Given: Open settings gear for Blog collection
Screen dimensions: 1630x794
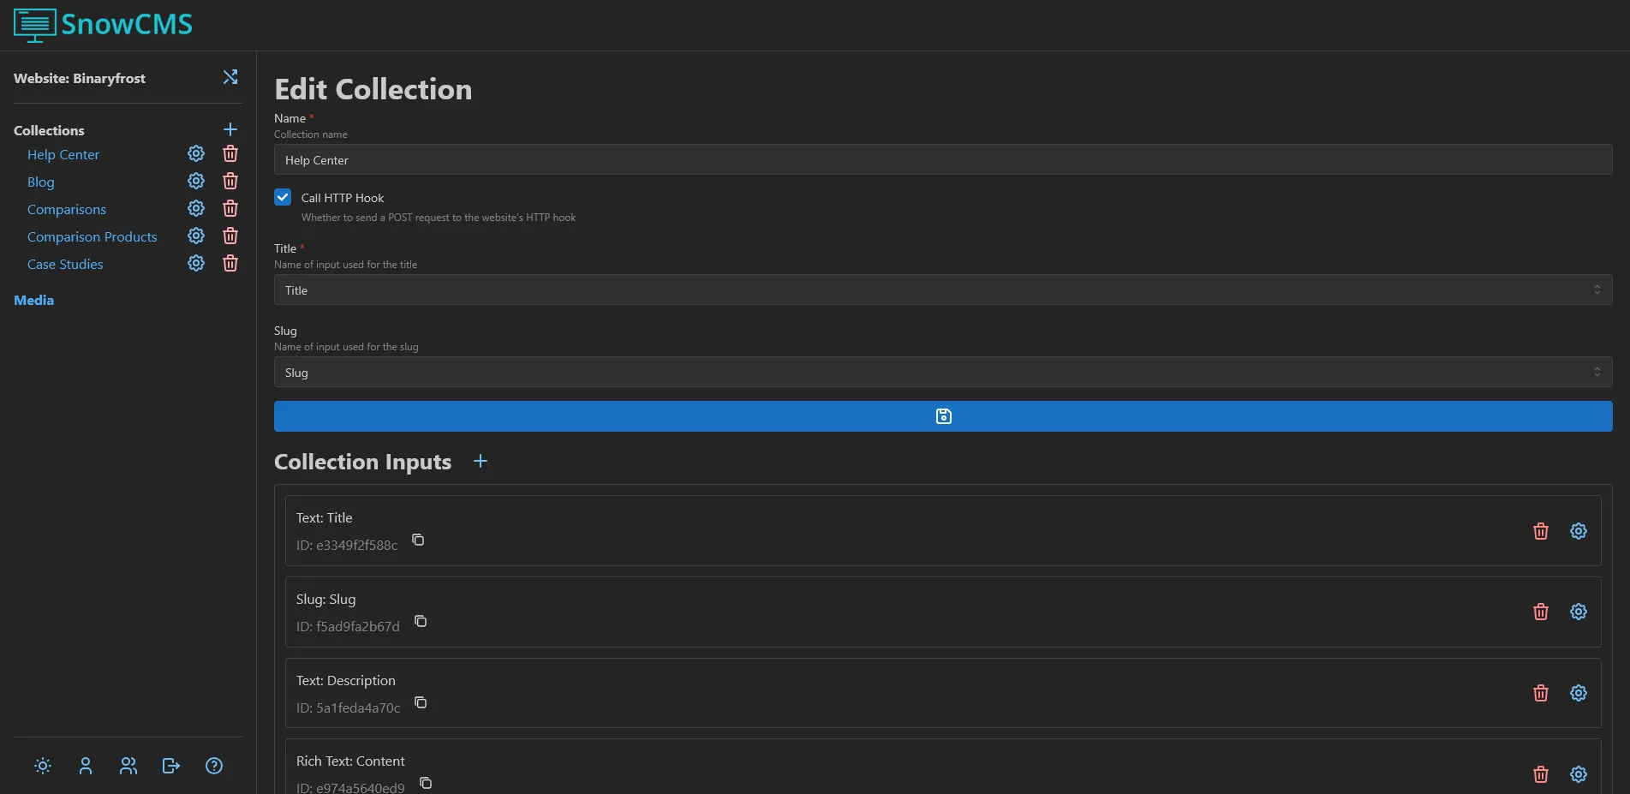Looking at the screenshot, I should (196, 181).
